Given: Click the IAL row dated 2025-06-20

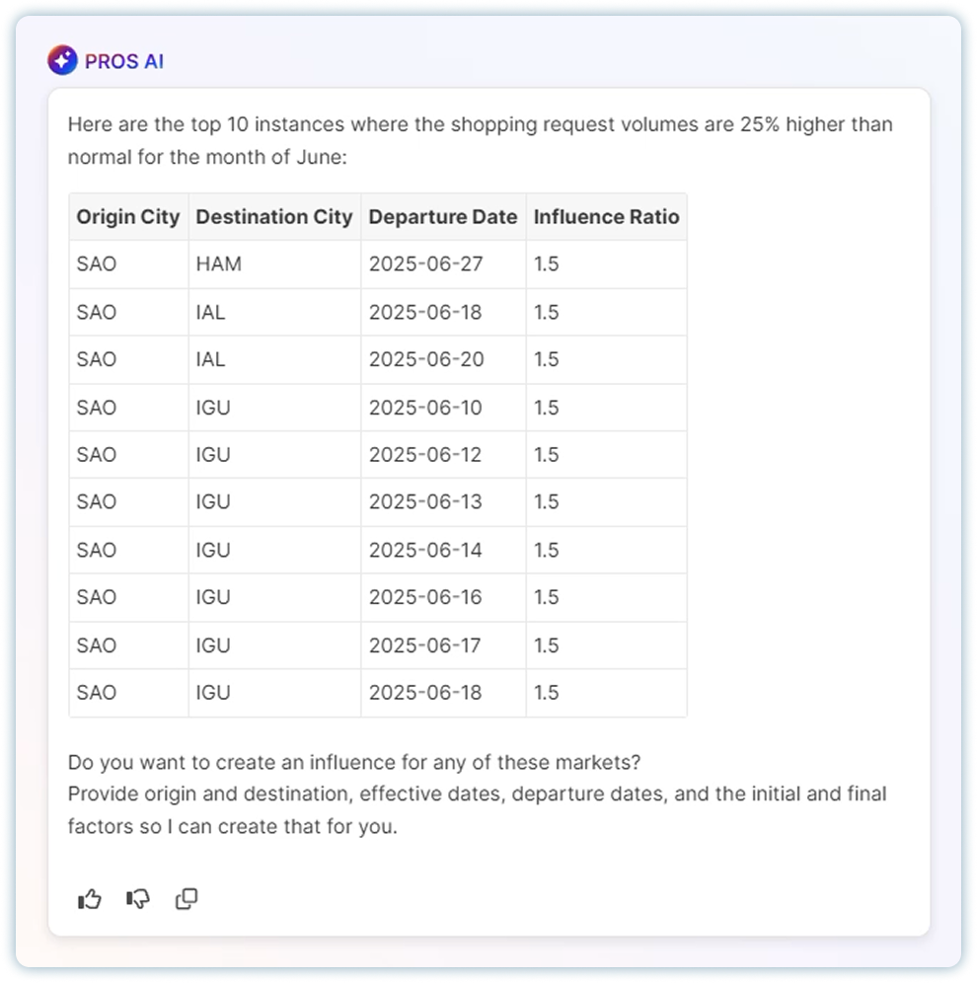Looking at the screenshot, I should [x=378, y=360].
